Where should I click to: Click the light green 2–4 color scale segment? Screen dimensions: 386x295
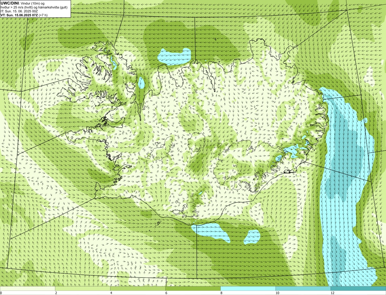pyautogui.click(x=83, y=289)
